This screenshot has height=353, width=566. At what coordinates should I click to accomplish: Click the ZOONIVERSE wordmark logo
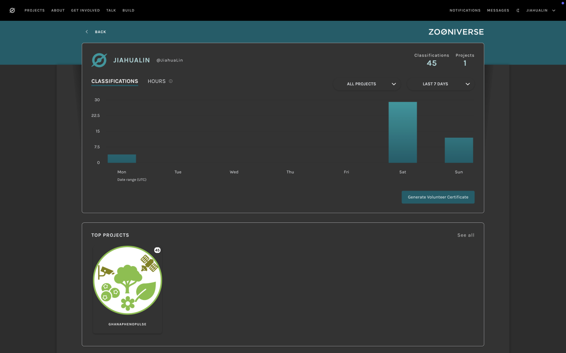(456, 32)
